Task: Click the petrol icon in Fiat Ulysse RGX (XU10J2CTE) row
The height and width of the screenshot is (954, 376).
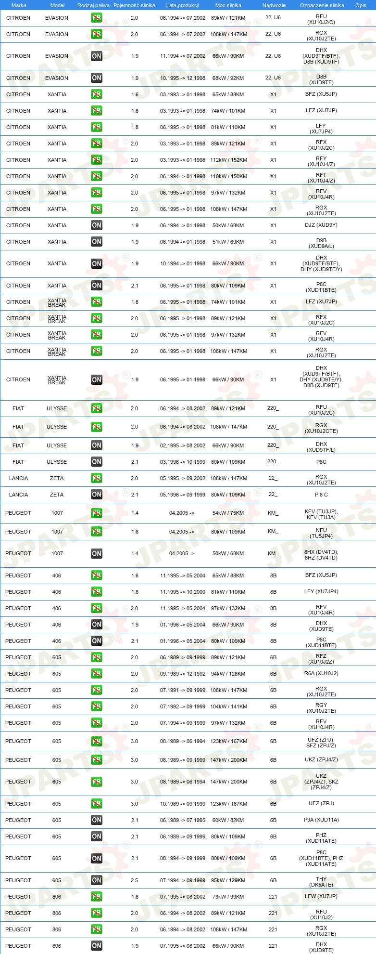Action: tap(97, 427)
